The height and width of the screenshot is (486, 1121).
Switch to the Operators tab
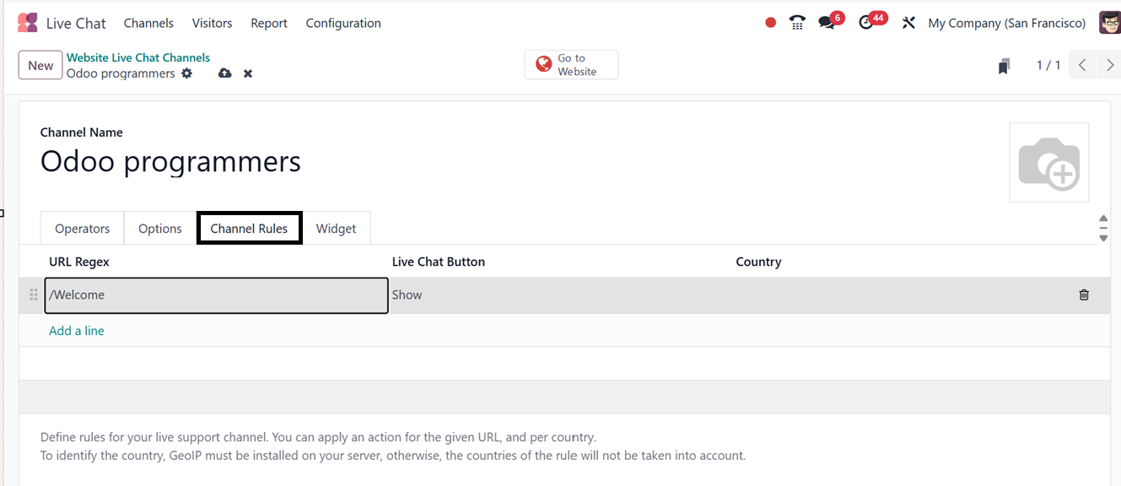pos(82,229)
